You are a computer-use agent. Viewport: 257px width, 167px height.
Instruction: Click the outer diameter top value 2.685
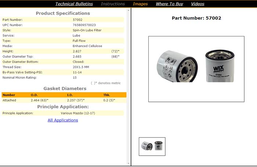tap(77, 57)
